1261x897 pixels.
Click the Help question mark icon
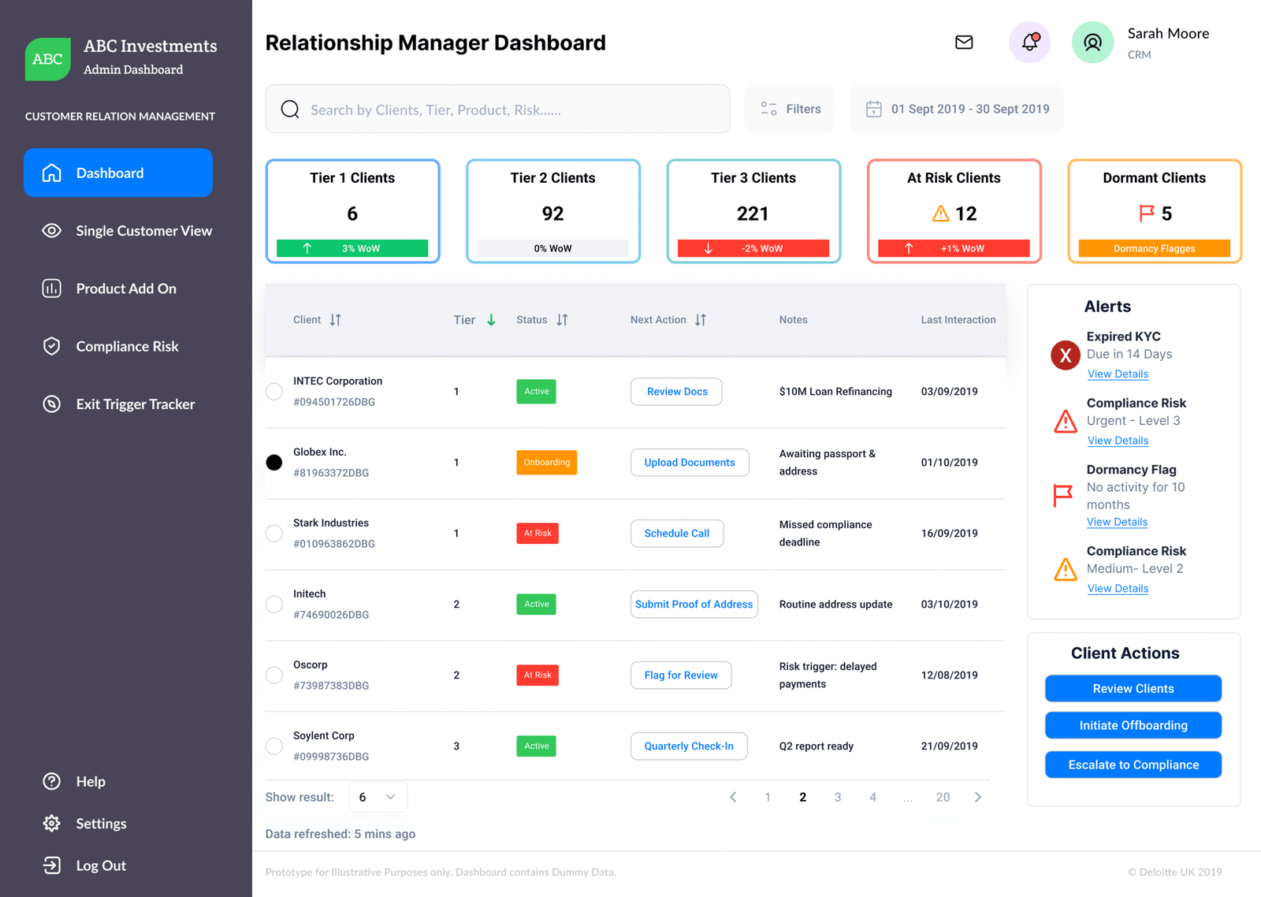coord(52,782)
